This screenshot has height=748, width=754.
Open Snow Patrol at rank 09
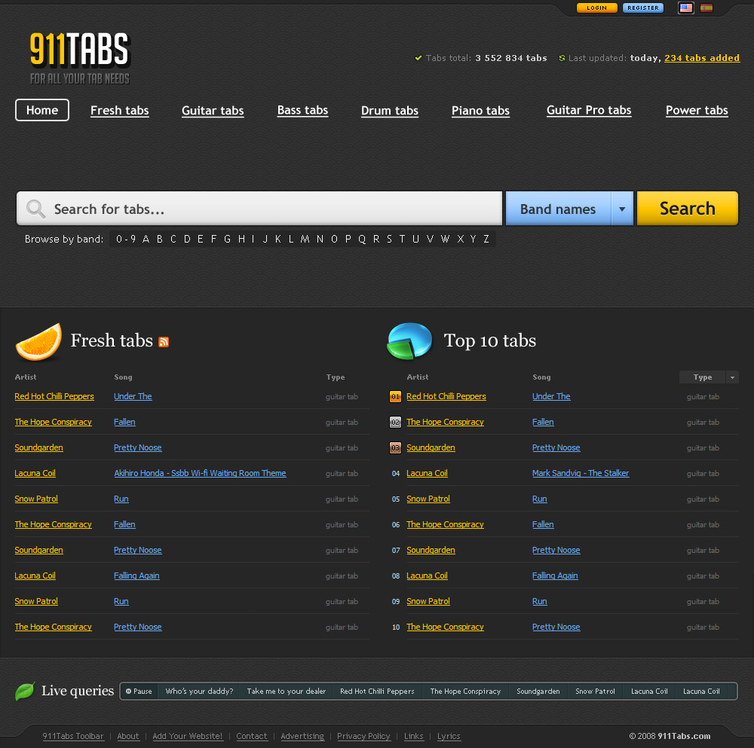(x=428, y=601)
